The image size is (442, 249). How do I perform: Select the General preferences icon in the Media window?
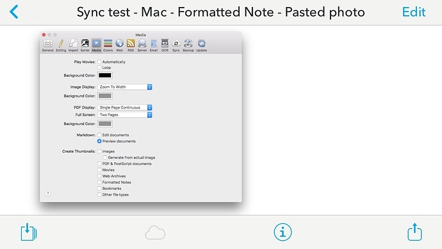pyautogui.click(x=47, y=46)
